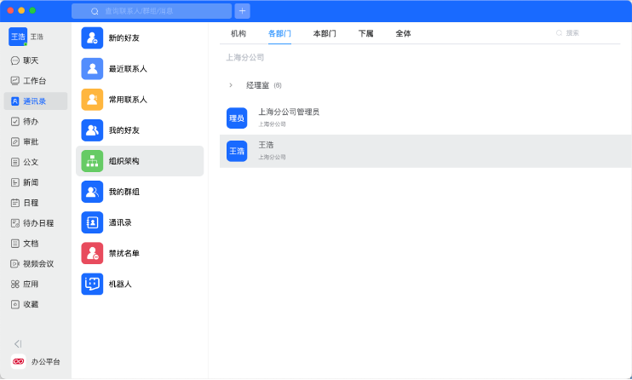Open 新的好友 new friends icon

click(x=92, y=38)
